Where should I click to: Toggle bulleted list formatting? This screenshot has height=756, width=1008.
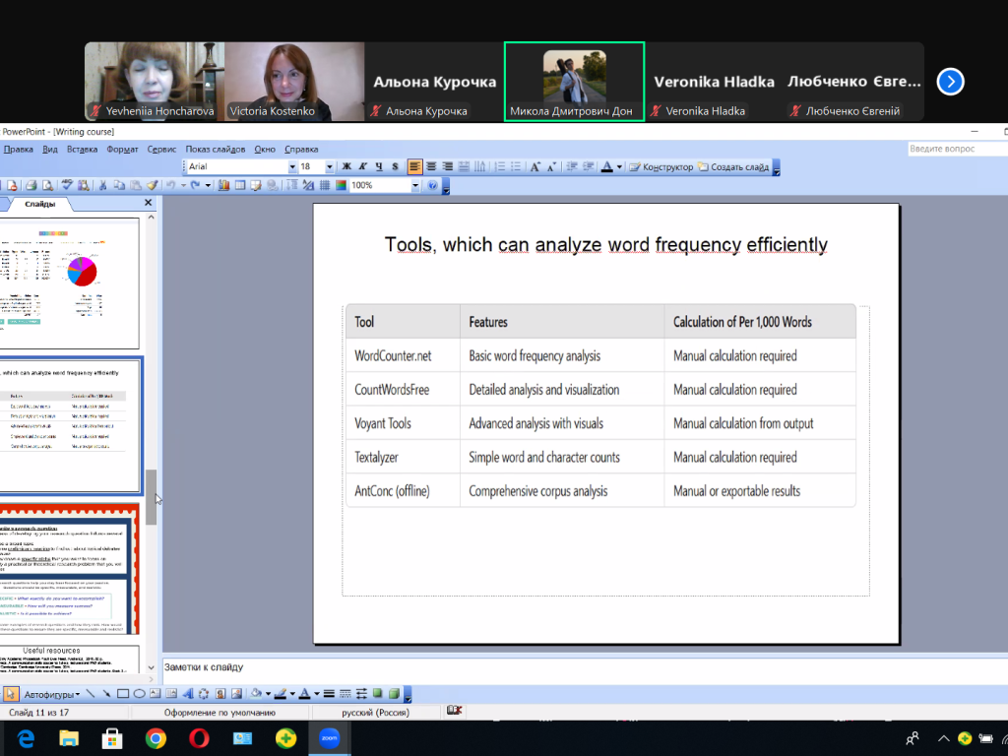pyautogui.click(x=516, y=166)
